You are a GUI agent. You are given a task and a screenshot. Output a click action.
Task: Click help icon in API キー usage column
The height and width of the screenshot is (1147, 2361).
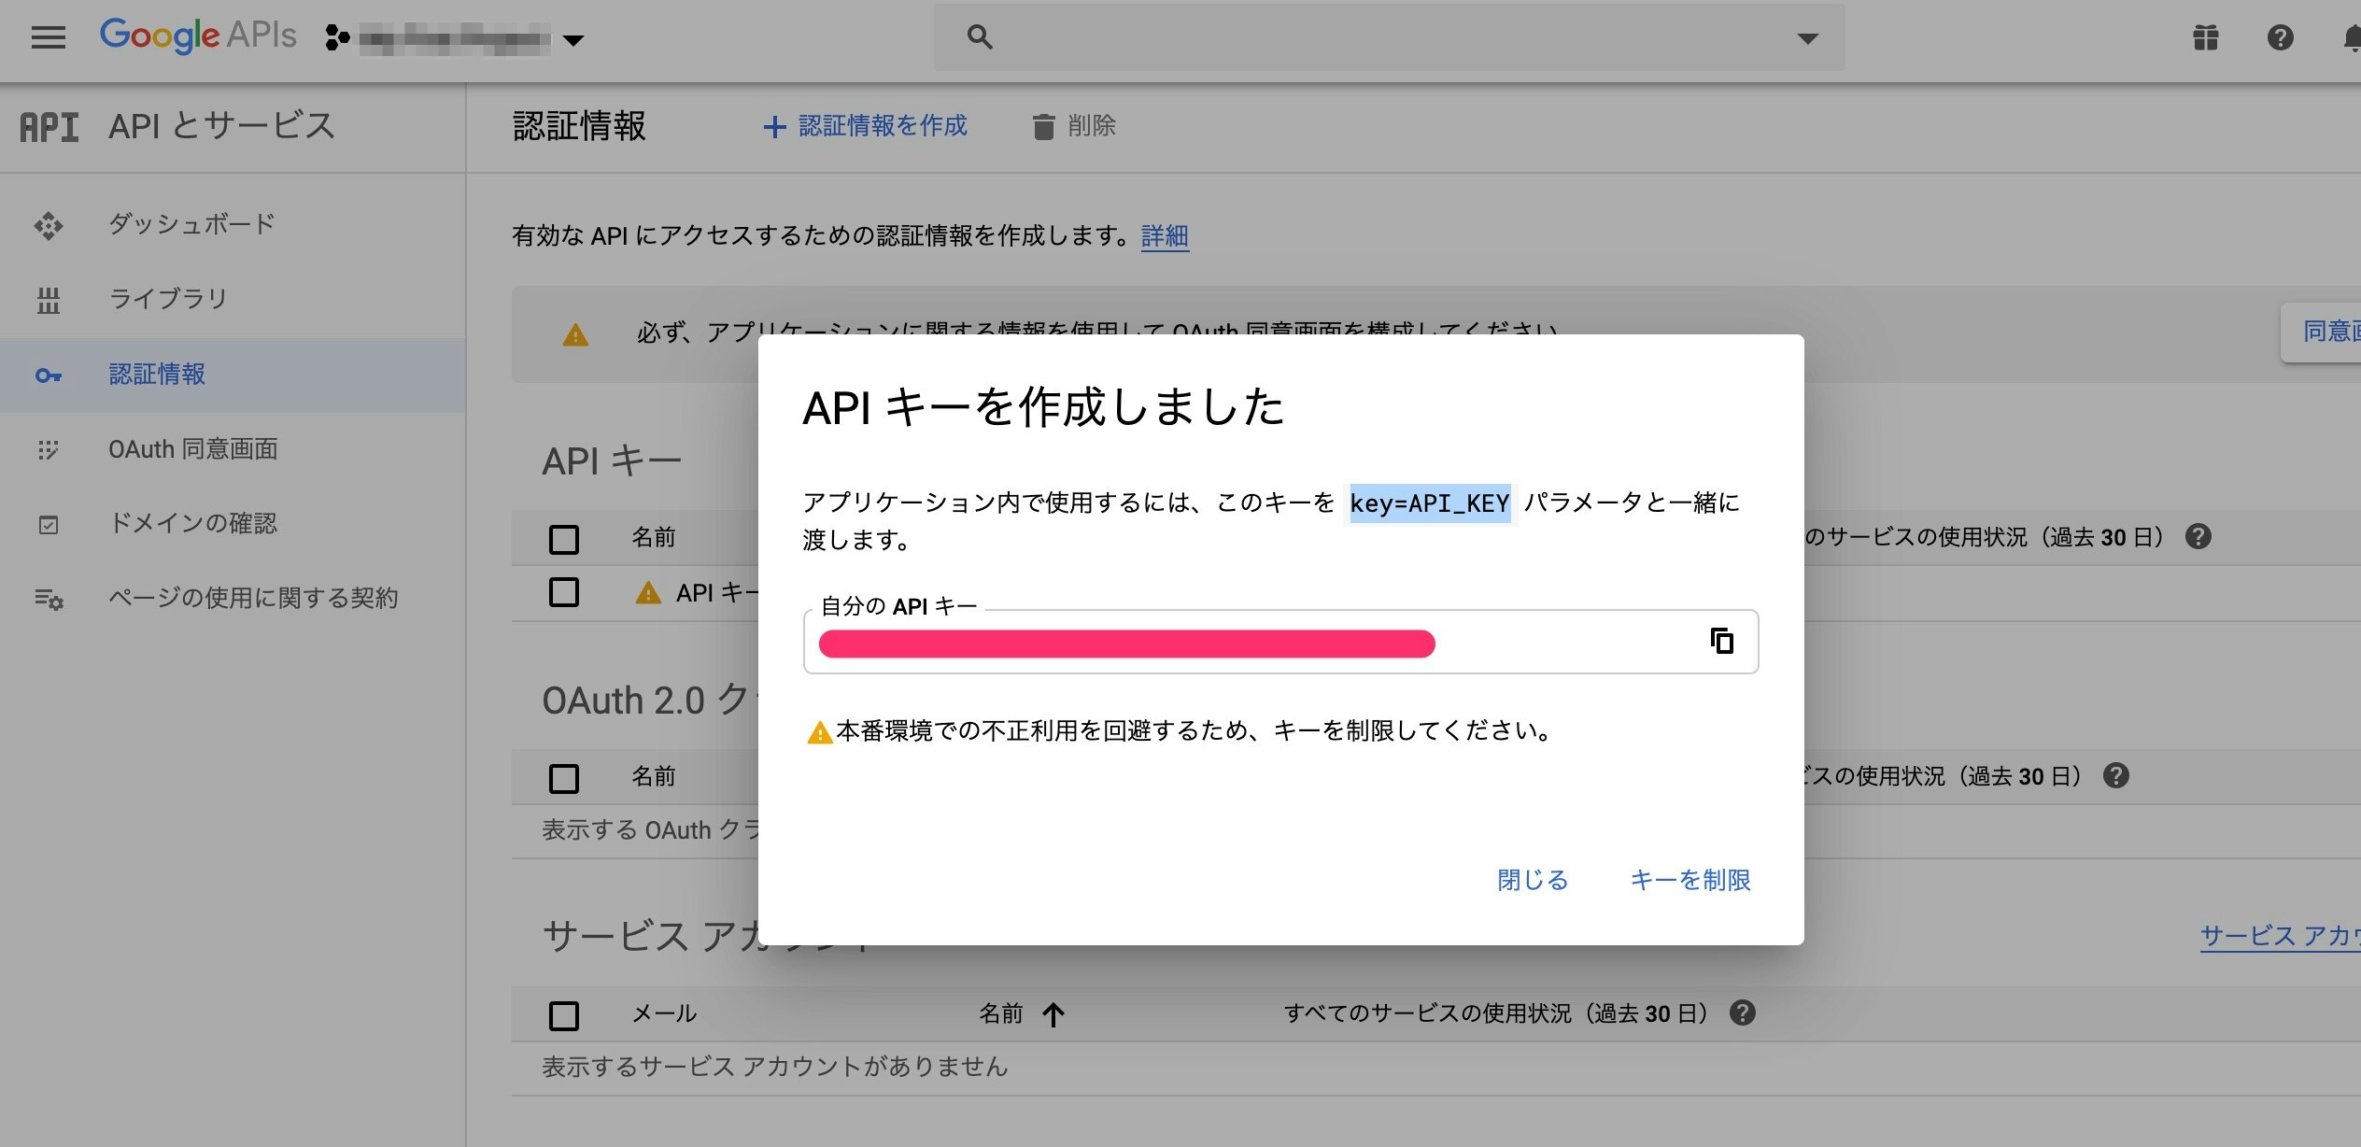coord(2198,537)
